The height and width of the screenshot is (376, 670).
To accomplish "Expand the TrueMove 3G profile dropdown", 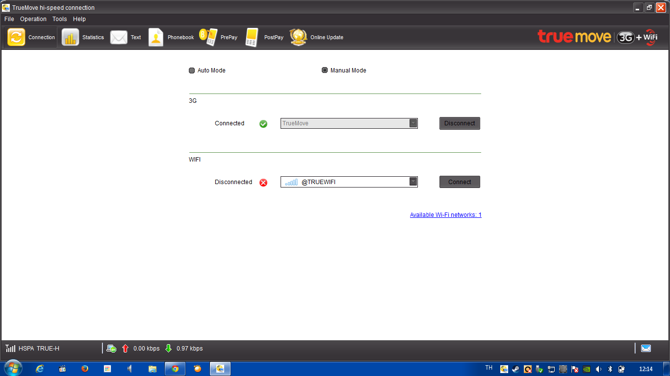I will 413,123.
